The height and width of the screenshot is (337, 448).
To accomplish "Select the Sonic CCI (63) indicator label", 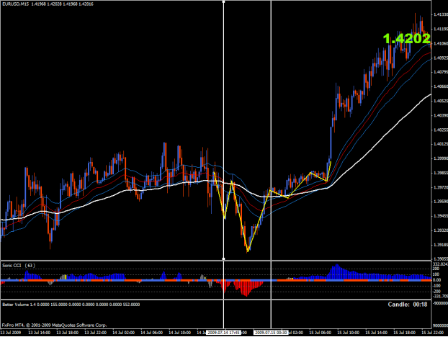I will (x=19, y=265).
